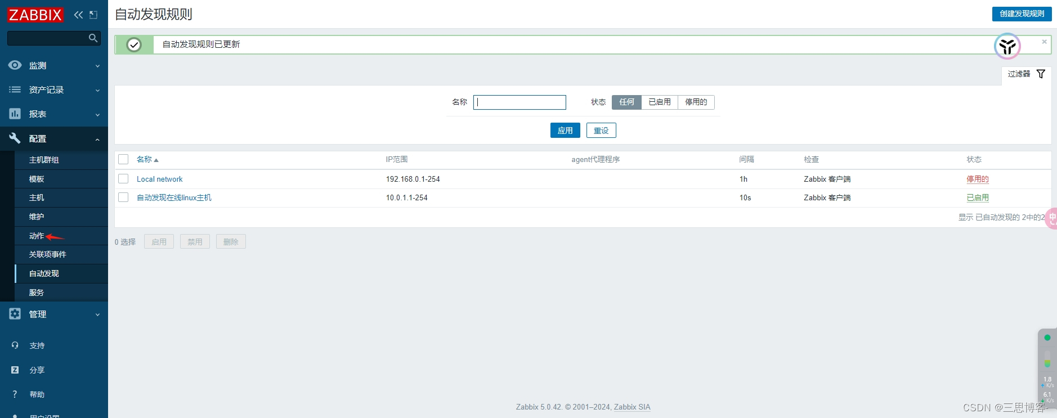
Task: Click interval value 10s
Action: [x=745, y=197]
